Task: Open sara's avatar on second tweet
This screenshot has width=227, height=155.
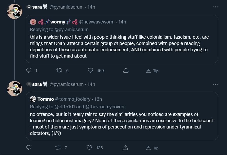Action: click(x=14, y=88)
